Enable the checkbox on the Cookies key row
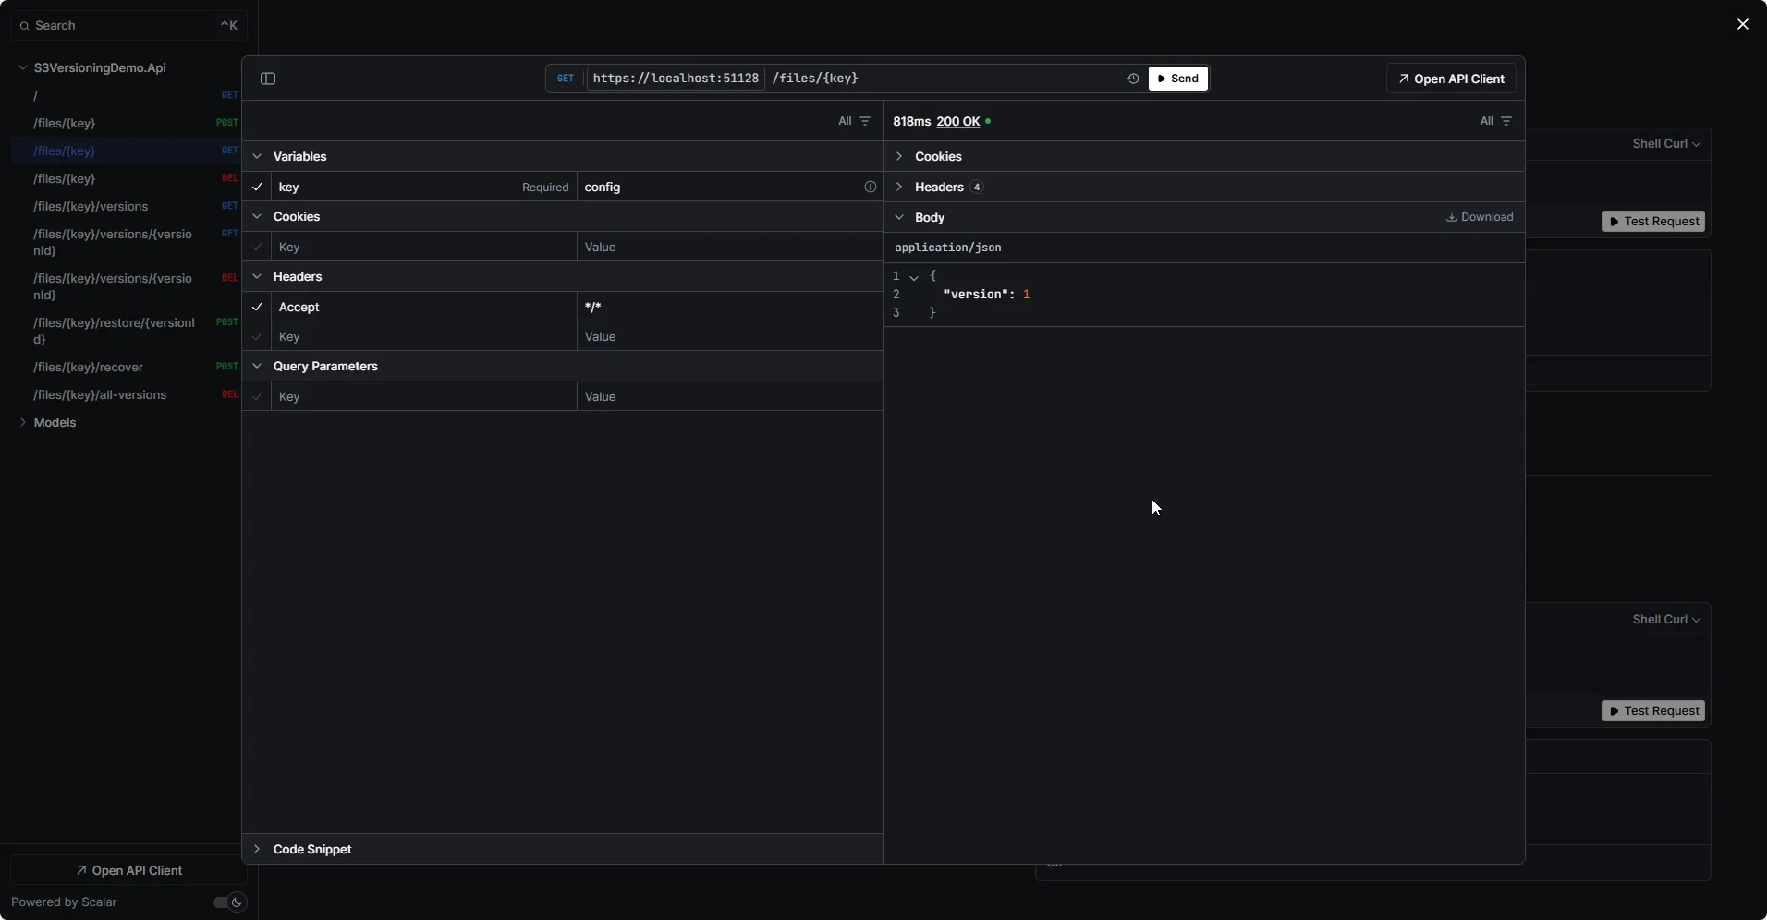Viewport: 1767px width, 920px height. pyautogui.click(x=257, y=247)
